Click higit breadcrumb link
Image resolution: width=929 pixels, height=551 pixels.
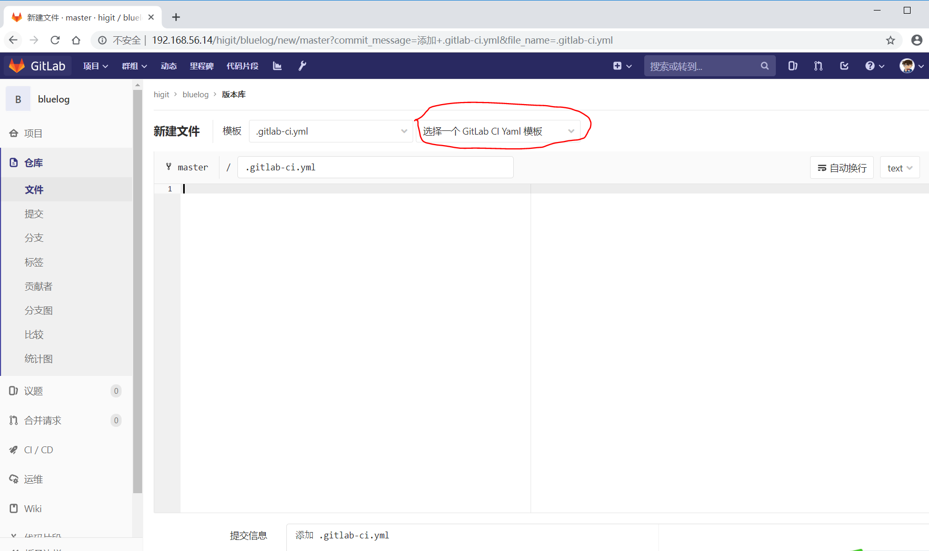(161, 95)
